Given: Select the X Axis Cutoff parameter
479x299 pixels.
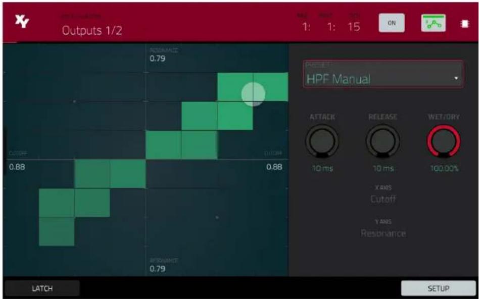Looking at the screenshot, I should pos(383,199).
